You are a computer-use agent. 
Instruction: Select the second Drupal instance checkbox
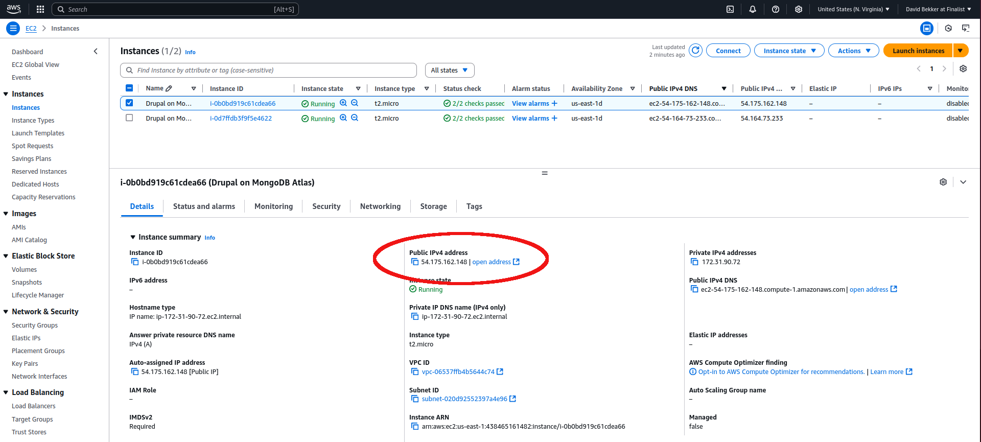pos(129,118)
